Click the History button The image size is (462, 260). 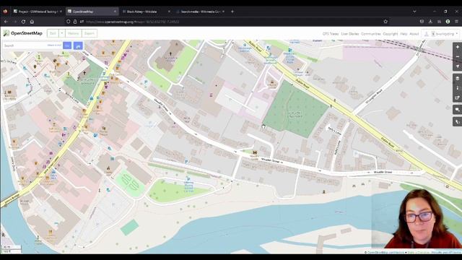(74, 33)
